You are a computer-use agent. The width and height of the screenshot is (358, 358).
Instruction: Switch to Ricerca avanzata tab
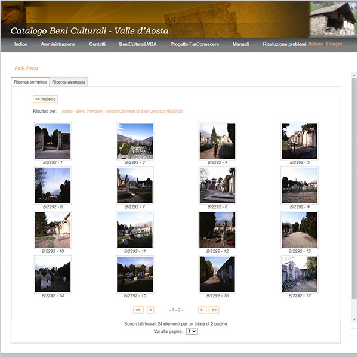tap(69, 82)
